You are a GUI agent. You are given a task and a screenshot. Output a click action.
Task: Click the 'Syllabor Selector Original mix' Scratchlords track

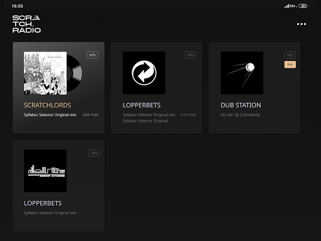click(x=50, y=115)
